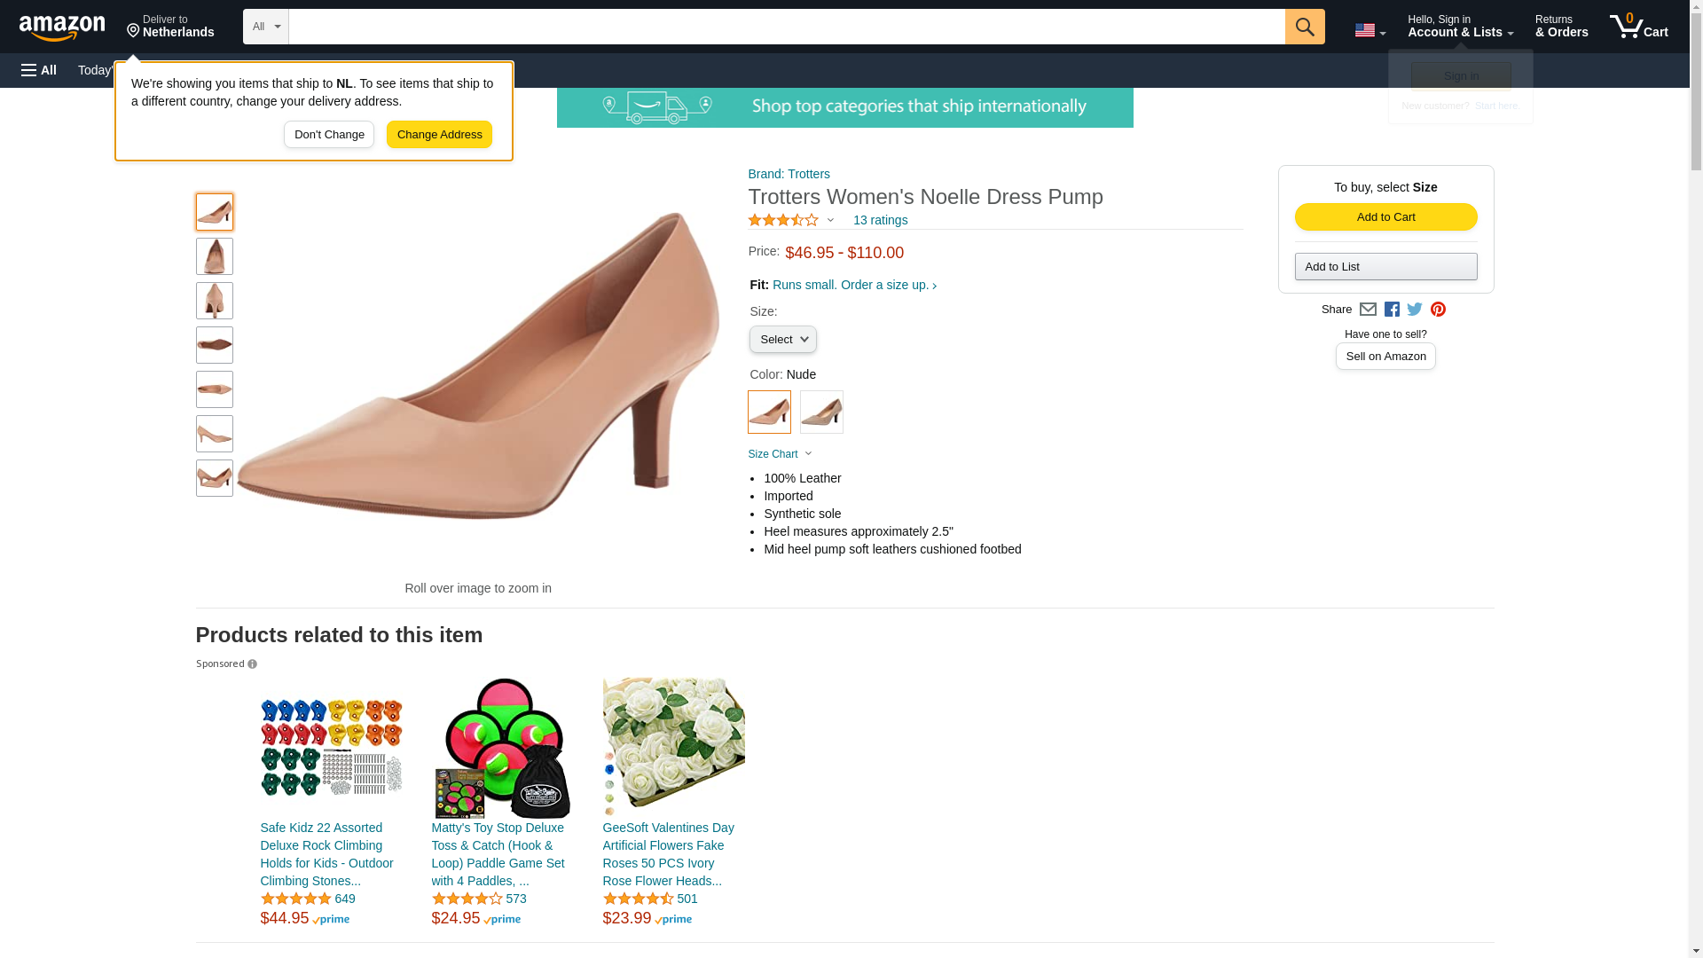Viewport: 1703px width, 958px height.
Task: Click the Add to Cart button
Action: 1385,217
